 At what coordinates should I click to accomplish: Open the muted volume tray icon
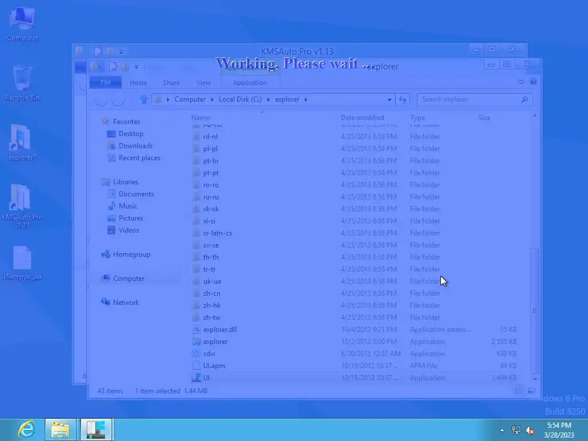click(x=530, y=430)
